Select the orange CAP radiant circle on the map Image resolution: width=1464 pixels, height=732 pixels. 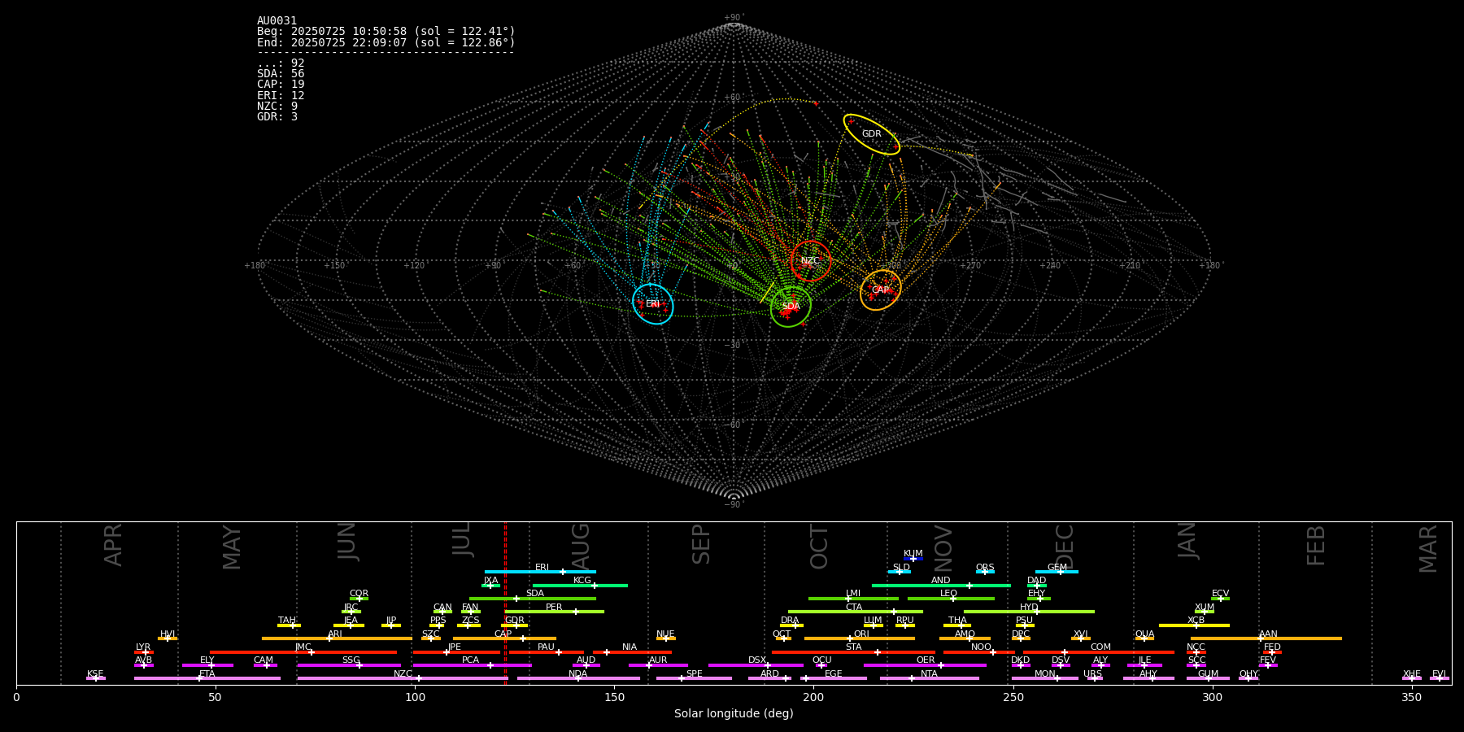tap(881, 290)
